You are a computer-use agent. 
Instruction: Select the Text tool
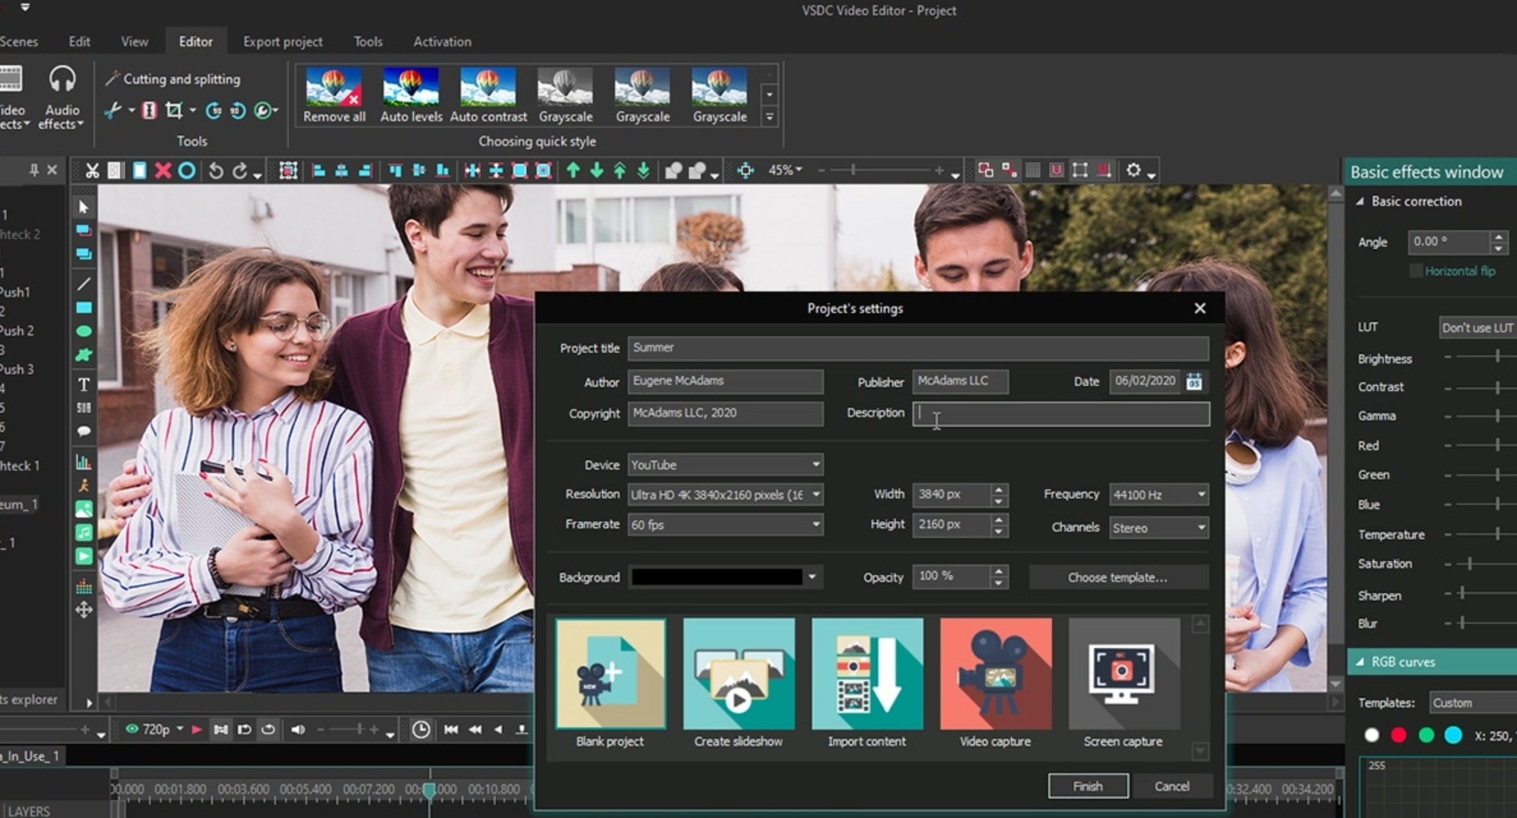click(x=84, y=384)
